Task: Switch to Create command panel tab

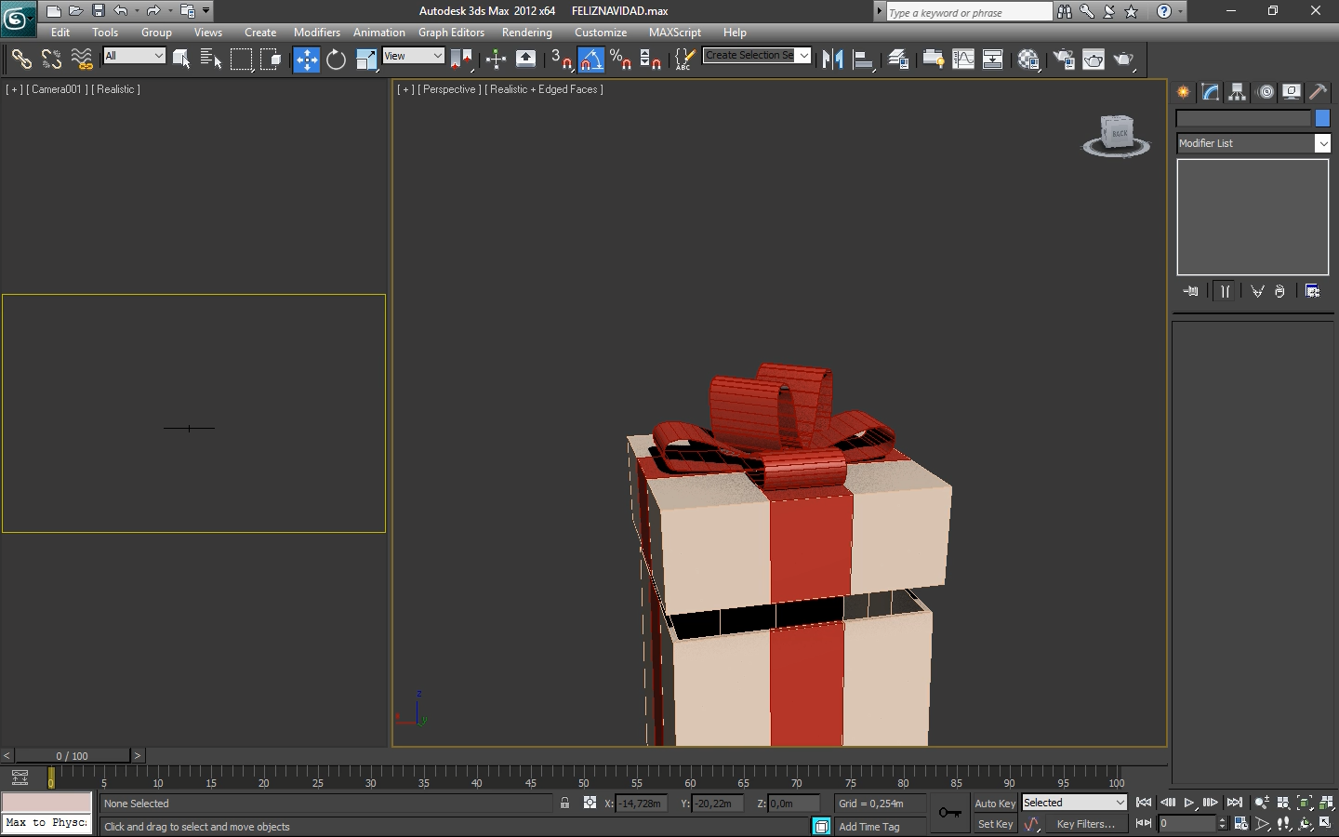Action: [x=1183, y=92]
